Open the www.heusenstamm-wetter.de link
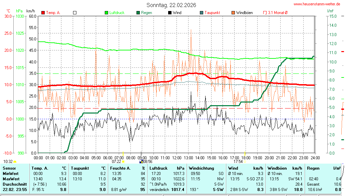 318,4
